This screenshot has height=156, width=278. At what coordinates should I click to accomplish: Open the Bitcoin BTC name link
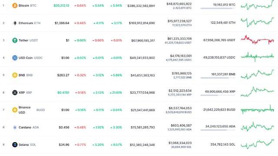tap(27, 6)
